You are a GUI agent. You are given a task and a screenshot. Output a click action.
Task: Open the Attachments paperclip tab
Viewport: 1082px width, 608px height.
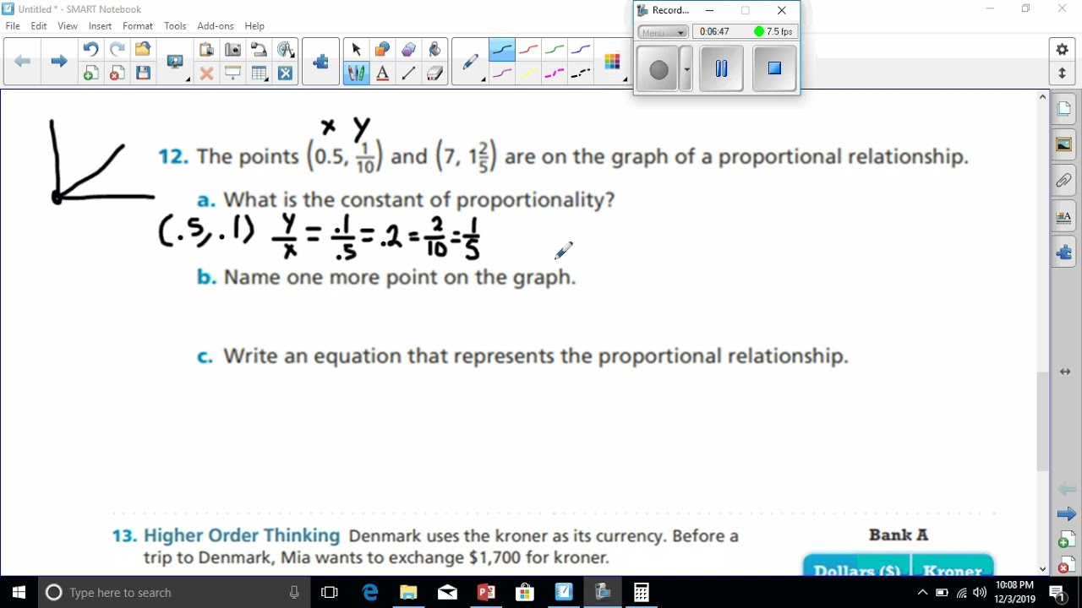pyautogui.click(x=1063, y=181)
